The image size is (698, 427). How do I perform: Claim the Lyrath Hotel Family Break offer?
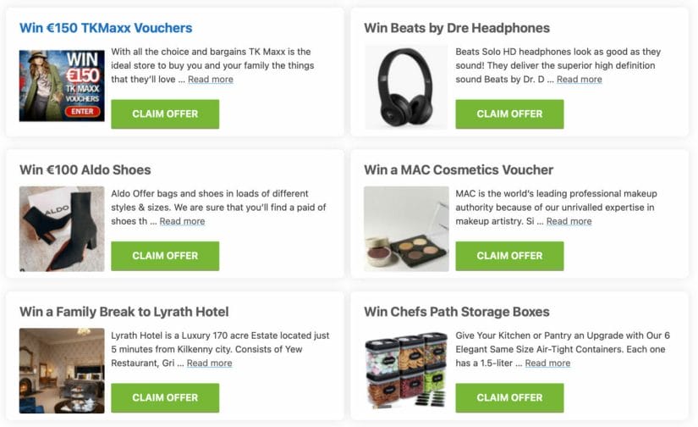point(165,398)
